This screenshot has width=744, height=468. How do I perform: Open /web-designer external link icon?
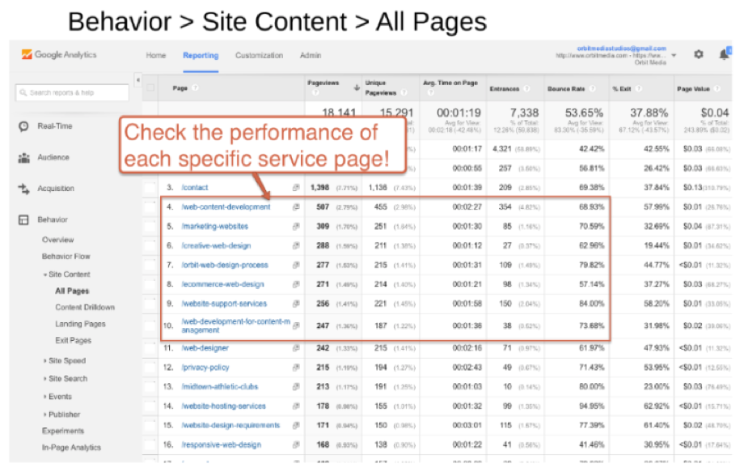click(296, 348)
